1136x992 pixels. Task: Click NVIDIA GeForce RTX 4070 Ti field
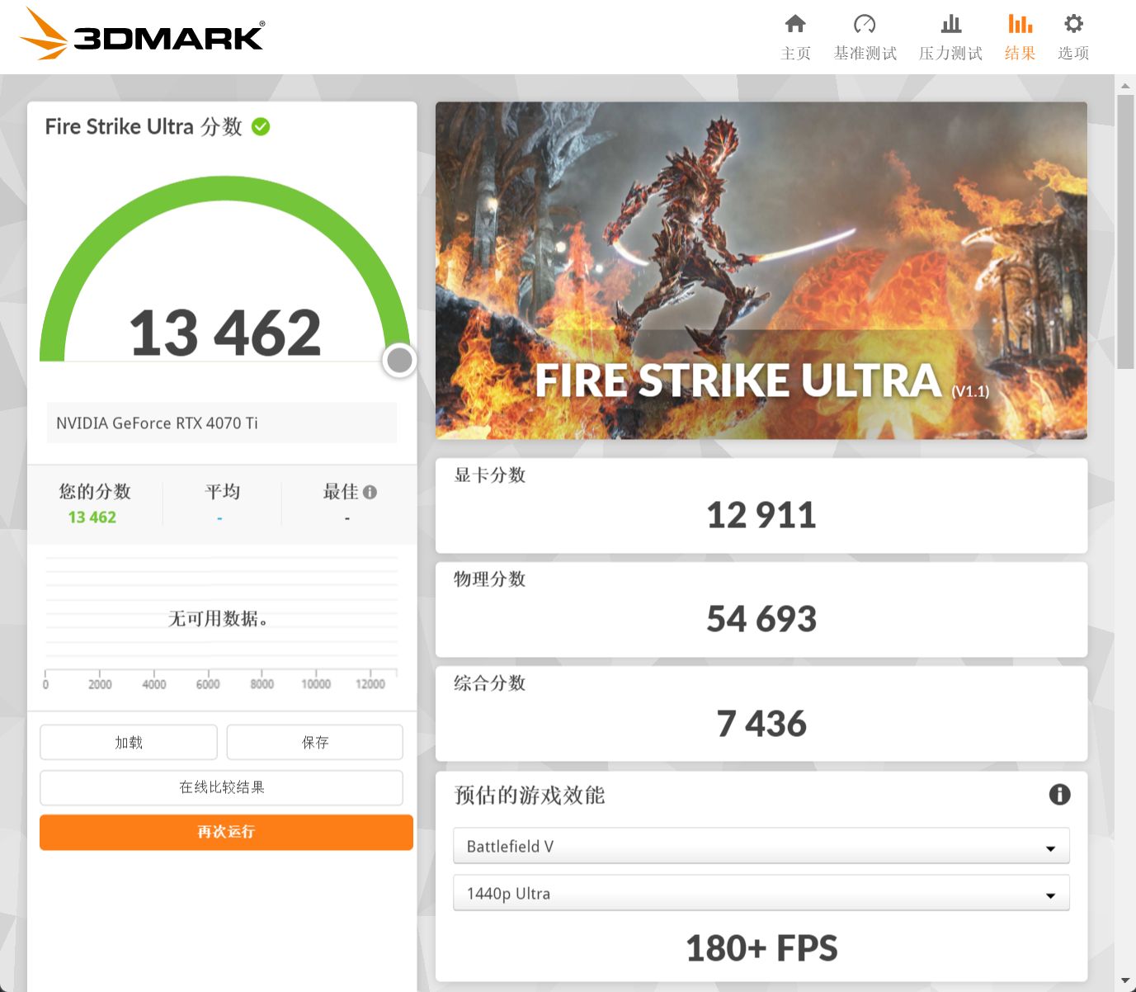[x=222, y=423]
